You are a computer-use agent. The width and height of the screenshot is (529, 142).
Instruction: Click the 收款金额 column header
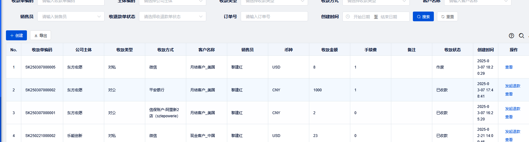329,50
